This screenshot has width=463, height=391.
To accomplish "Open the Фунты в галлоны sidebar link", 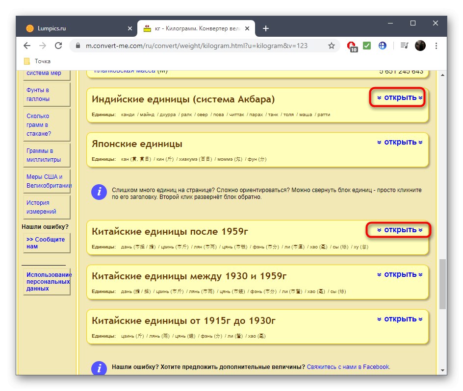I will coord(38,95).
